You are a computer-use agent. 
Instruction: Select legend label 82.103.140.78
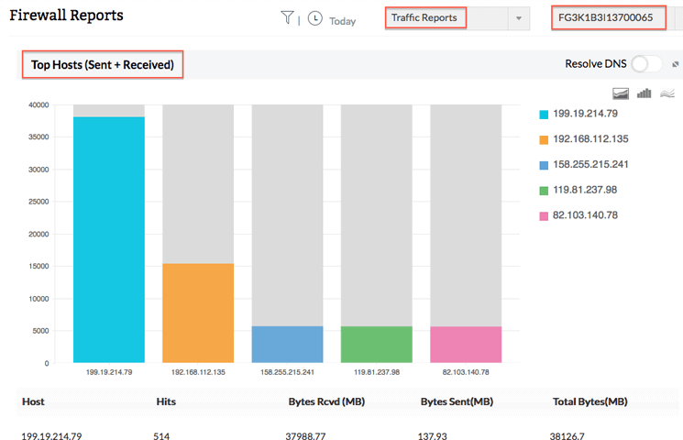[585, 215]
